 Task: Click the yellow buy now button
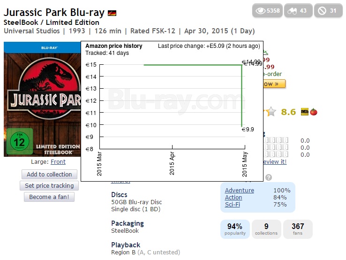tap(274, 84)
